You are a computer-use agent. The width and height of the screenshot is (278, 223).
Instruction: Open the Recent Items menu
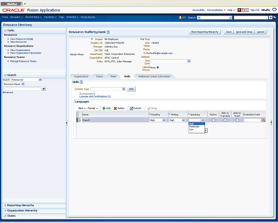coord(33,17)
